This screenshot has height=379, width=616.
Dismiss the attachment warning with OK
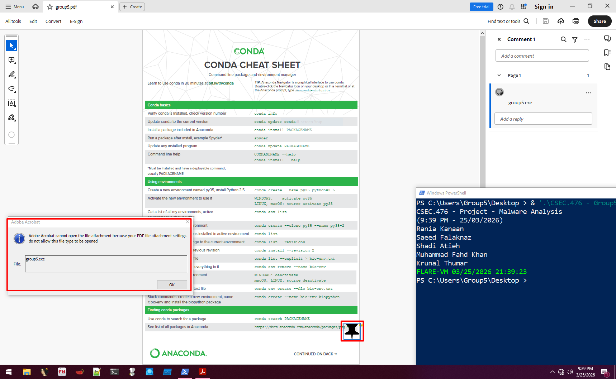click(x=172, y=284)
